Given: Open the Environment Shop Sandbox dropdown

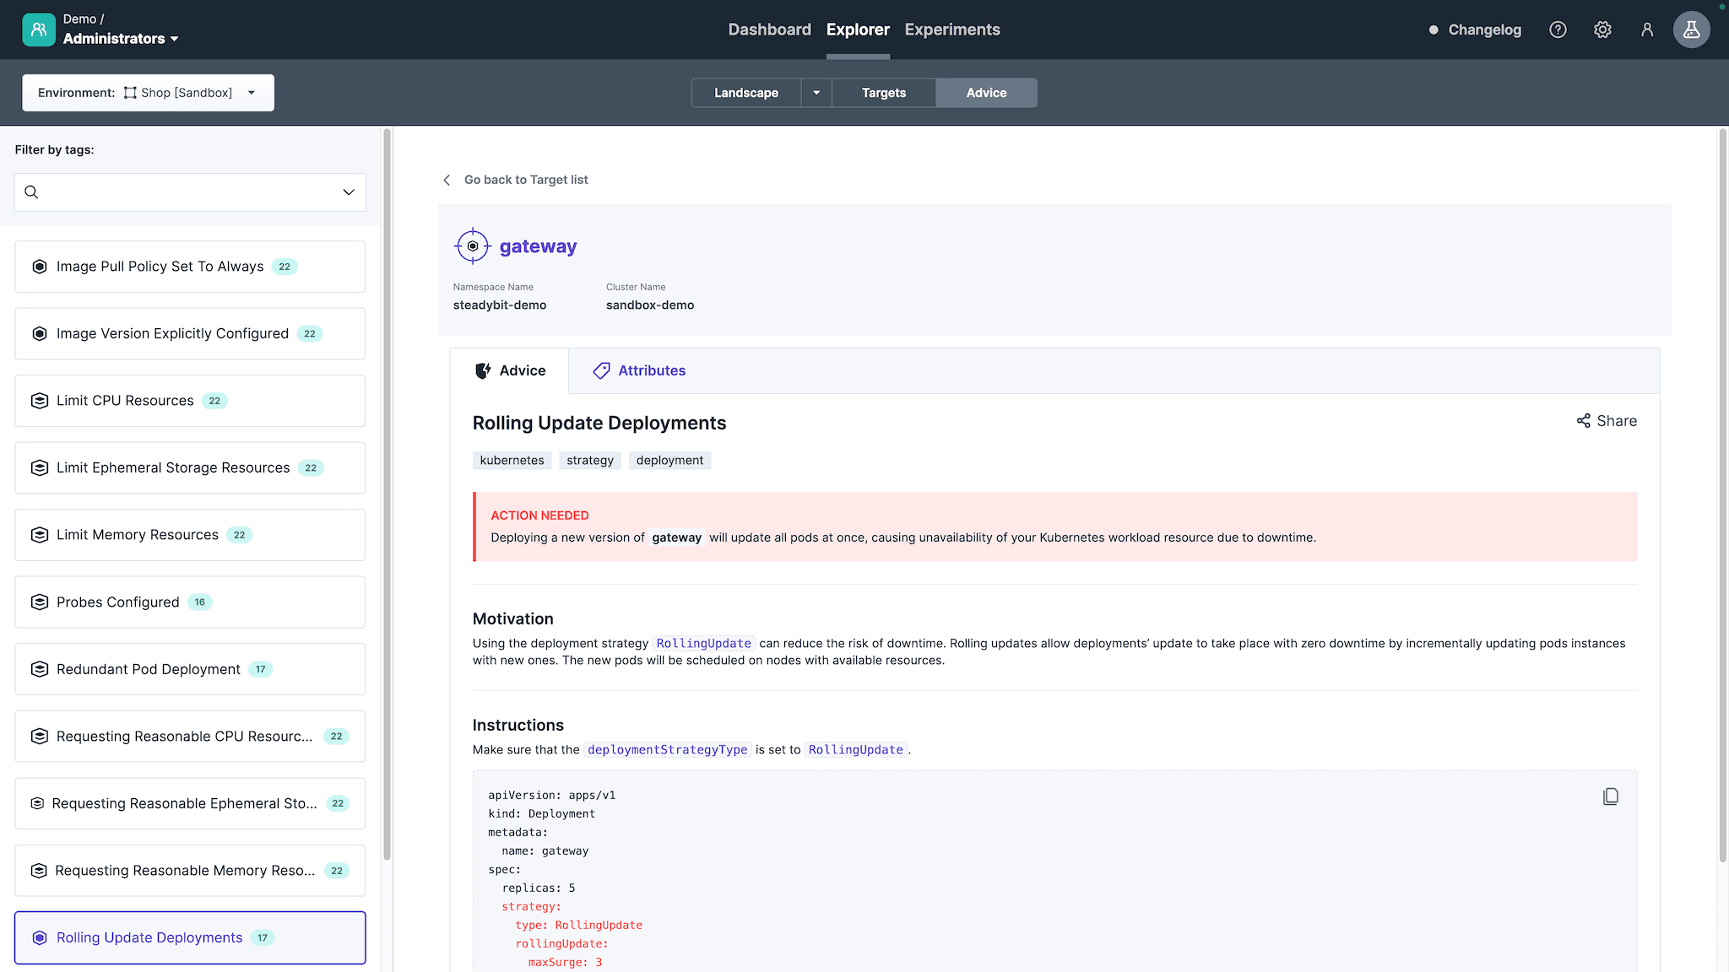Looking at the screenshot, I should [148, 93].
